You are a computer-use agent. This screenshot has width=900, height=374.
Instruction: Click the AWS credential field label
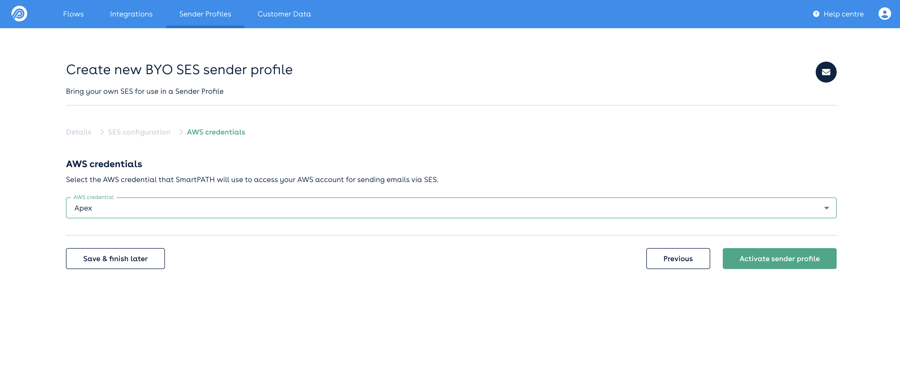93,197
